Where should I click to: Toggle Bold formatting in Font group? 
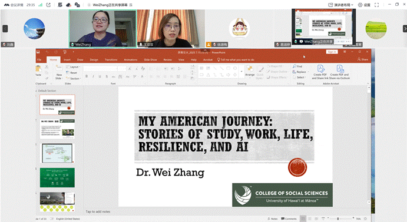[87, 76]
